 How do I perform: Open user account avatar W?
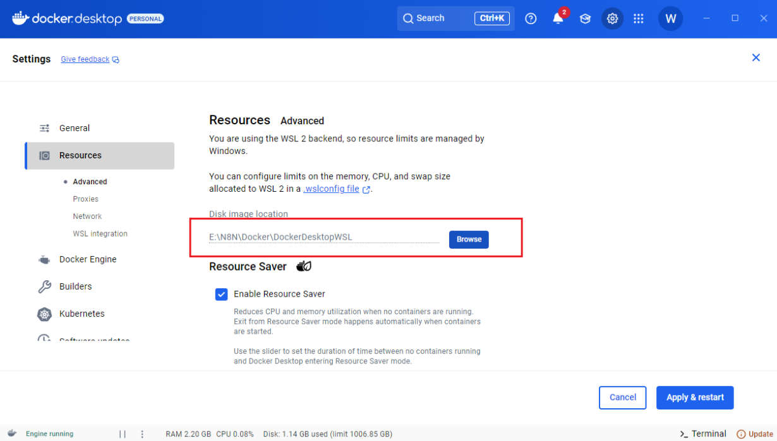[670, 18]
